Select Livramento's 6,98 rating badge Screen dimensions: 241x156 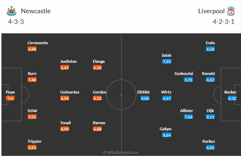coord(32,49)
